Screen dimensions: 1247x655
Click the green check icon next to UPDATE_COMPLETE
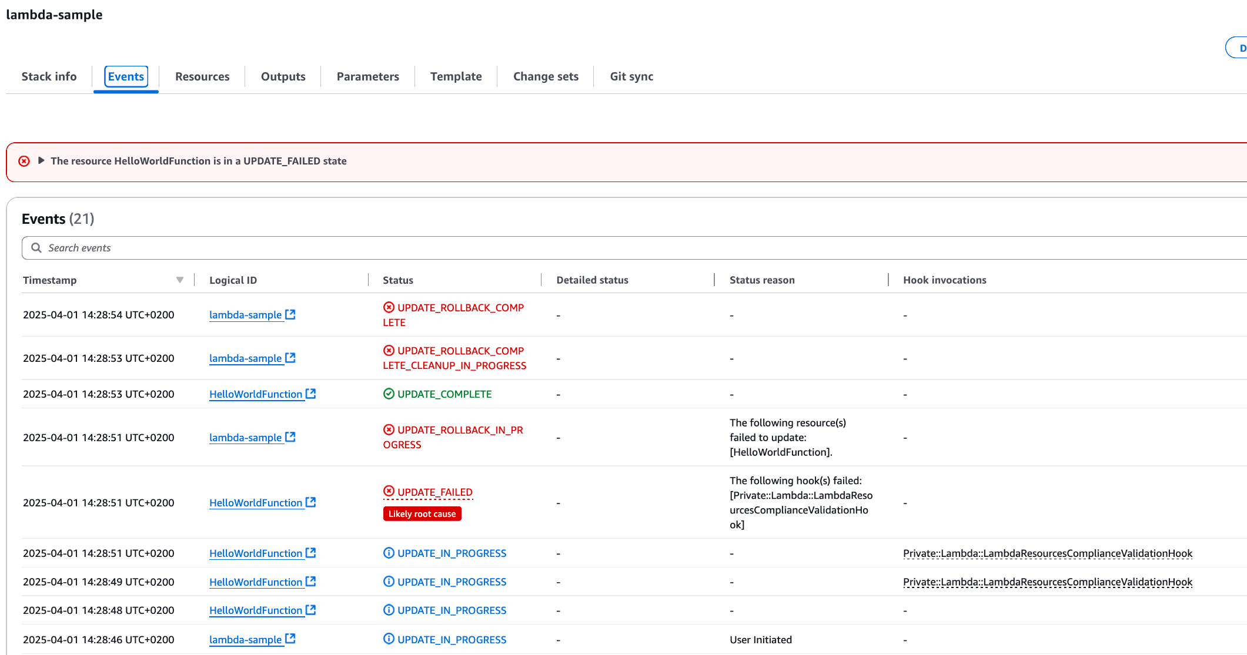click(x=389, y=394)
